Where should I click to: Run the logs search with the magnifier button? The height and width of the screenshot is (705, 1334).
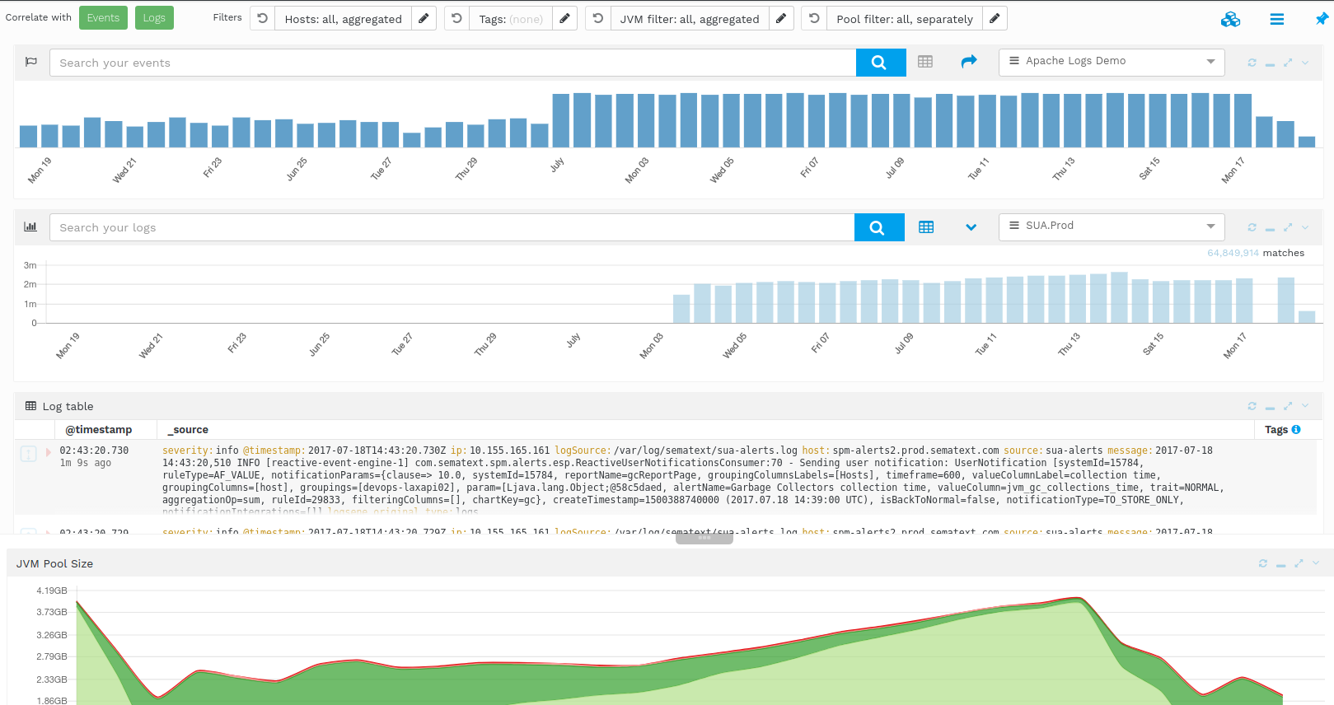click(x=879, y=227)
